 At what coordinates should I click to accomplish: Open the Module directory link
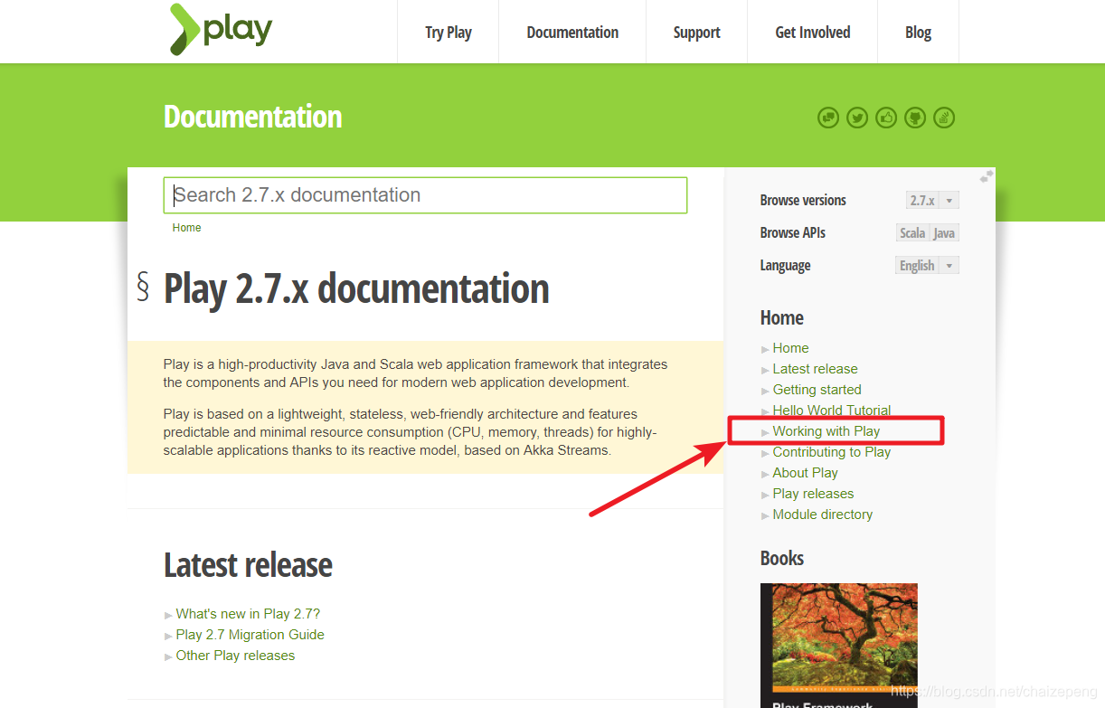tap(823, 514)
